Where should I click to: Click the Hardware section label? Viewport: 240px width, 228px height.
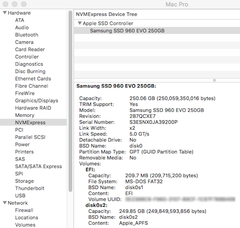[x=19, y=13]
